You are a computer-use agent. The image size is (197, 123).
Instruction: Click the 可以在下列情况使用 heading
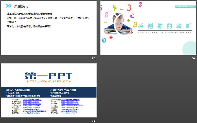18,90
